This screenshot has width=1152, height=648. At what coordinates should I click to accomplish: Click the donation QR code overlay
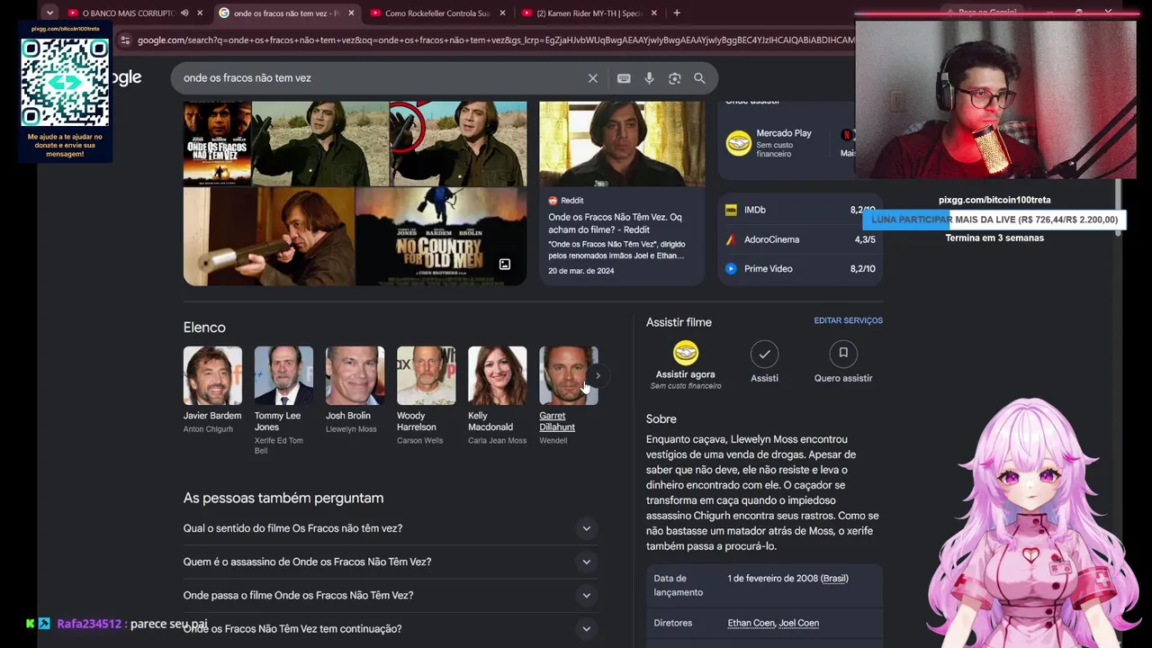coord(65,82)
